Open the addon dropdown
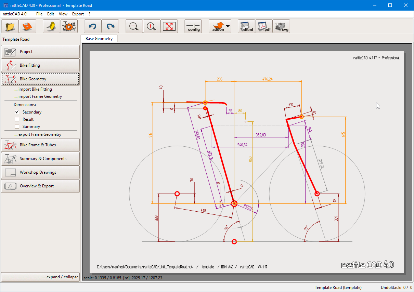This screenshot has width=414, height=292. click(x=220, y=26)
